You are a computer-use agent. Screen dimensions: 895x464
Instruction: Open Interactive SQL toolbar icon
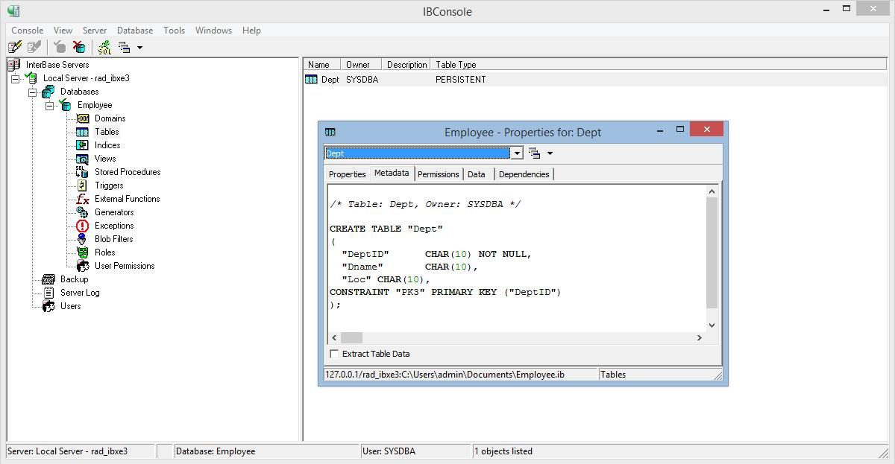click(x=104, y=47)
